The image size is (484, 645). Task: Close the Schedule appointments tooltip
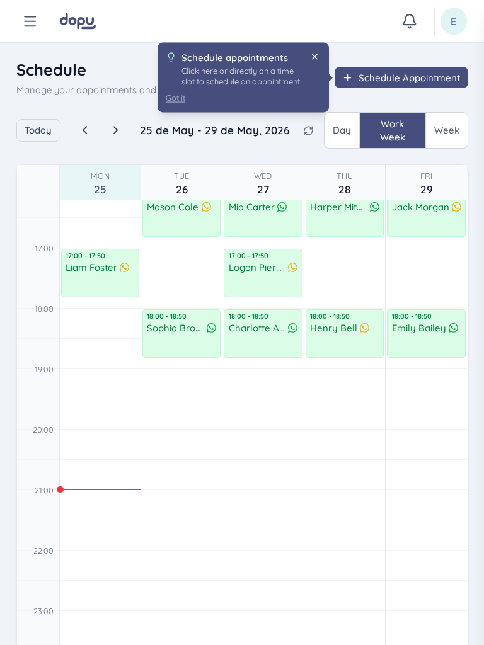315,57
